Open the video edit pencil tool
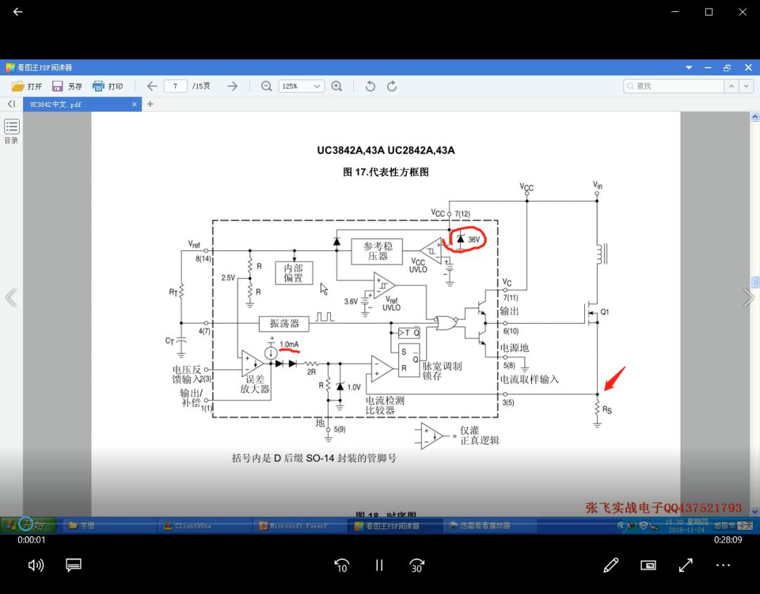The width and height of the screenshot is (760, 594). click(611, 565)
